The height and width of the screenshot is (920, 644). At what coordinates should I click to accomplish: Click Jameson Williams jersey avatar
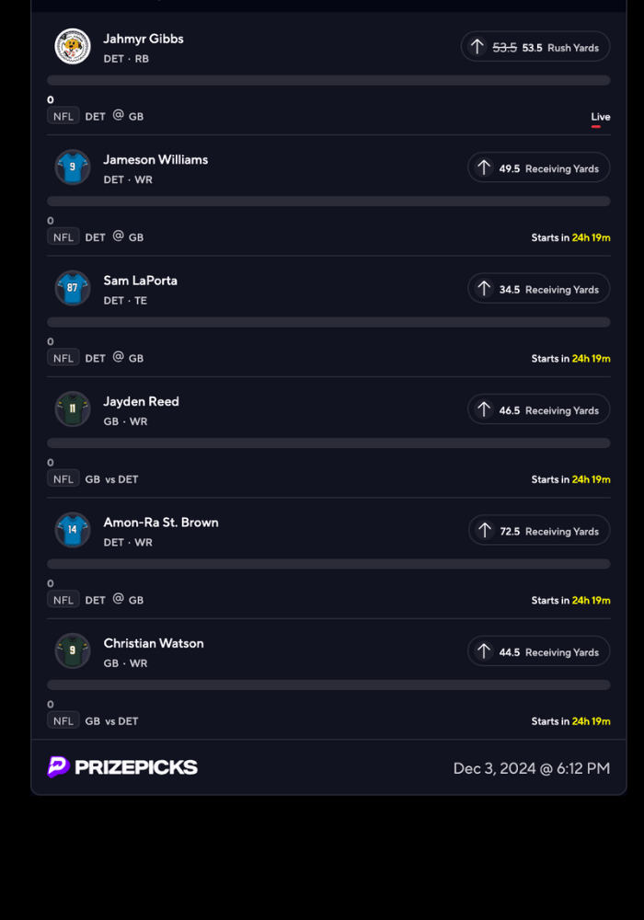pos(73,167)
